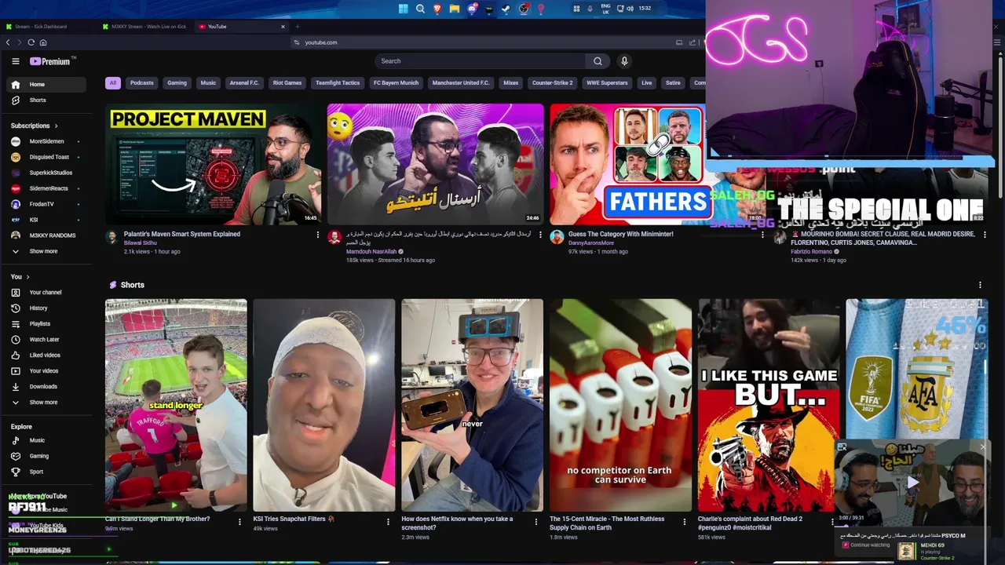
Task: Expand the miniplayer to full page
Action: click(x=842, y=447)
